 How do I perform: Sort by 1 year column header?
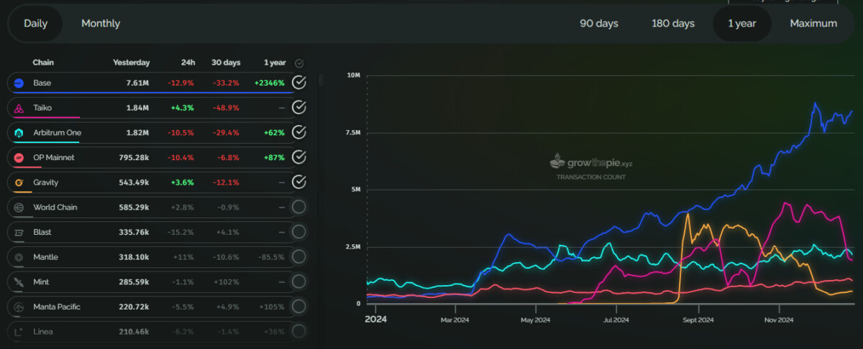tap(274, 63)
